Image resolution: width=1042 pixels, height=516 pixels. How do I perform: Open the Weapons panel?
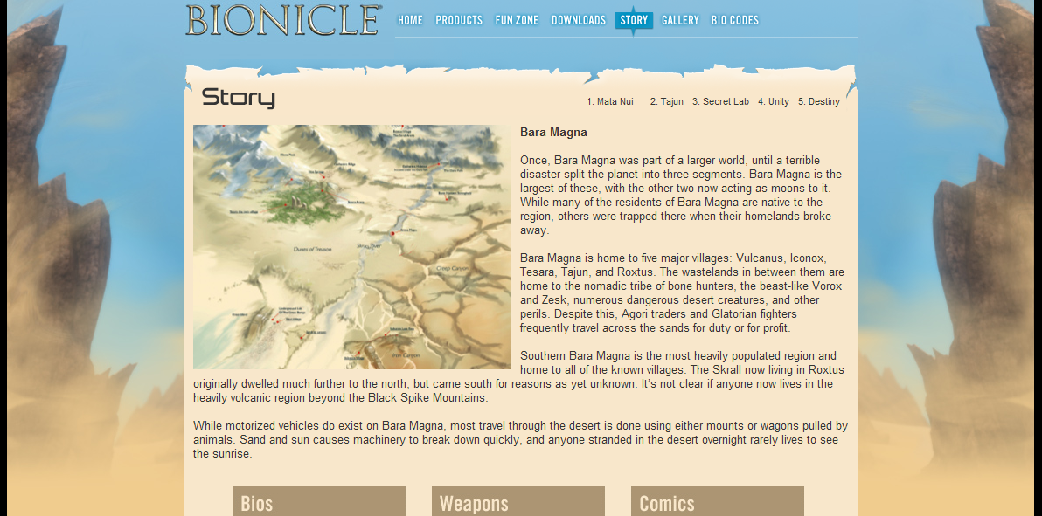pos(518,501)
